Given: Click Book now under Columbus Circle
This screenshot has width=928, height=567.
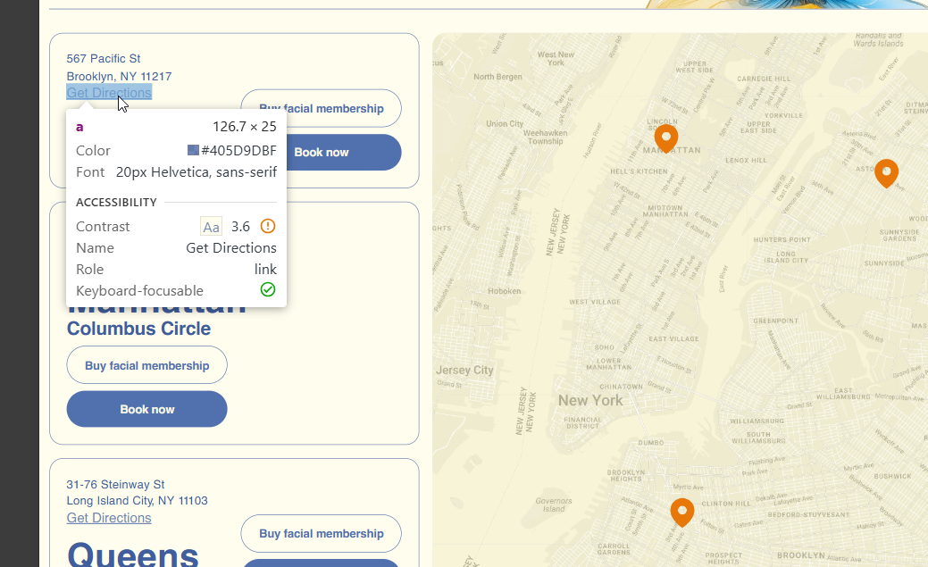Looking at the screenshot, I should click(146, 409).
